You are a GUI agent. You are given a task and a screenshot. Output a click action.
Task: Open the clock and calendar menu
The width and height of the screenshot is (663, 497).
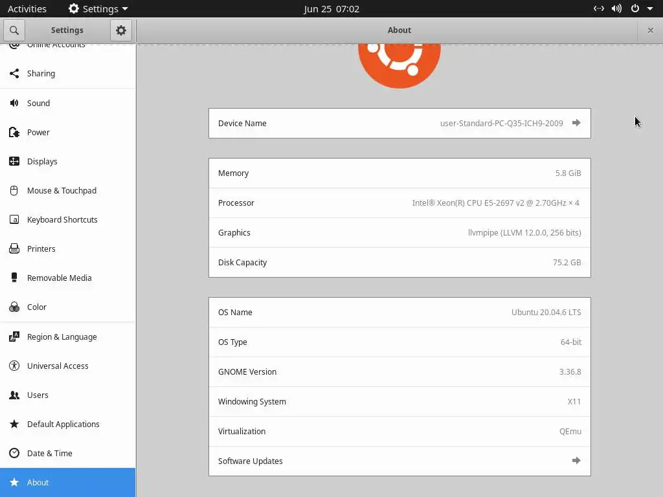tap(331, 9)
